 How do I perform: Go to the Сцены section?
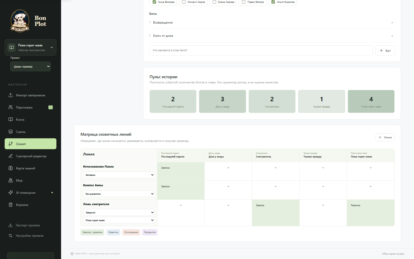[31, 132]
